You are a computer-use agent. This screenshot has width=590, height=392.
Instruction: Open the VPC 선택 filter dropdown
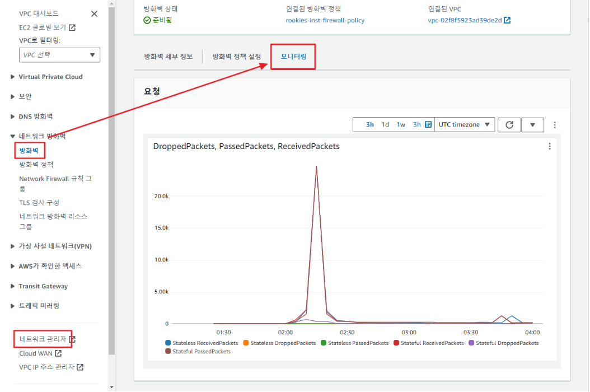pos(59,55)
